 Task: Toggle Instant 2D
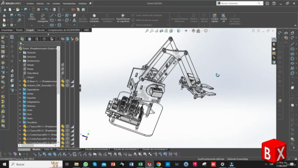pos(223,18)
